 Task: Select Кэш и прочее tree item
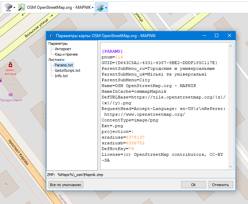click(x=66, y=54)
